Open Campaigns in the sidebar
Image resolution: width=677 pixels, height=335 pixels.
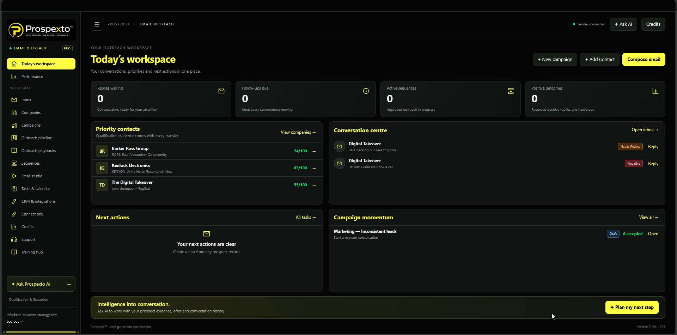click(41, 125)
